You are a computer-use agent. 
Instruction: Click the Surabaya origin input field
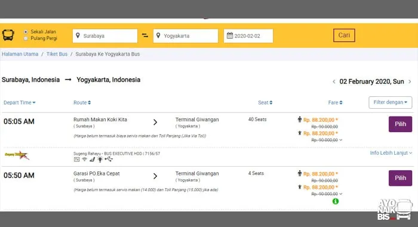tap(105, 36)
